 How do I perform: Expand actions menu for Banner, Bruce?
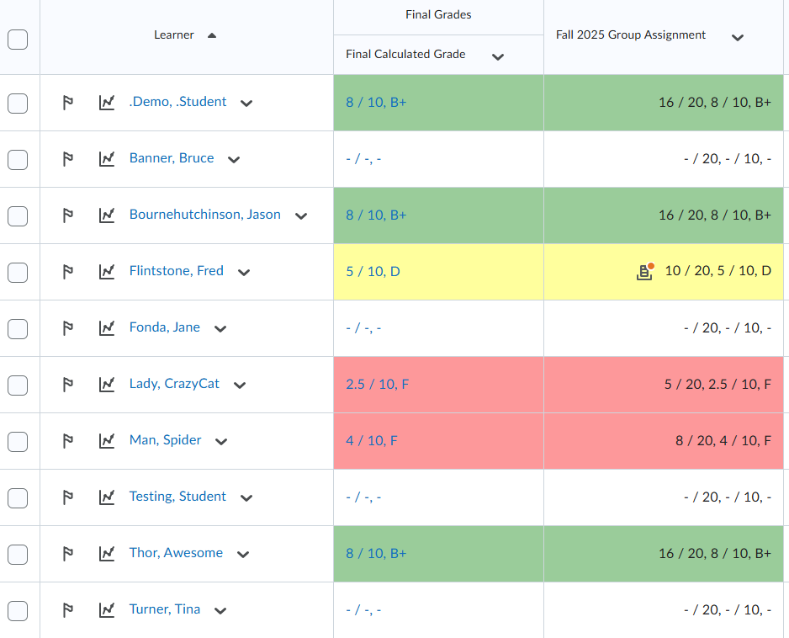234,160
